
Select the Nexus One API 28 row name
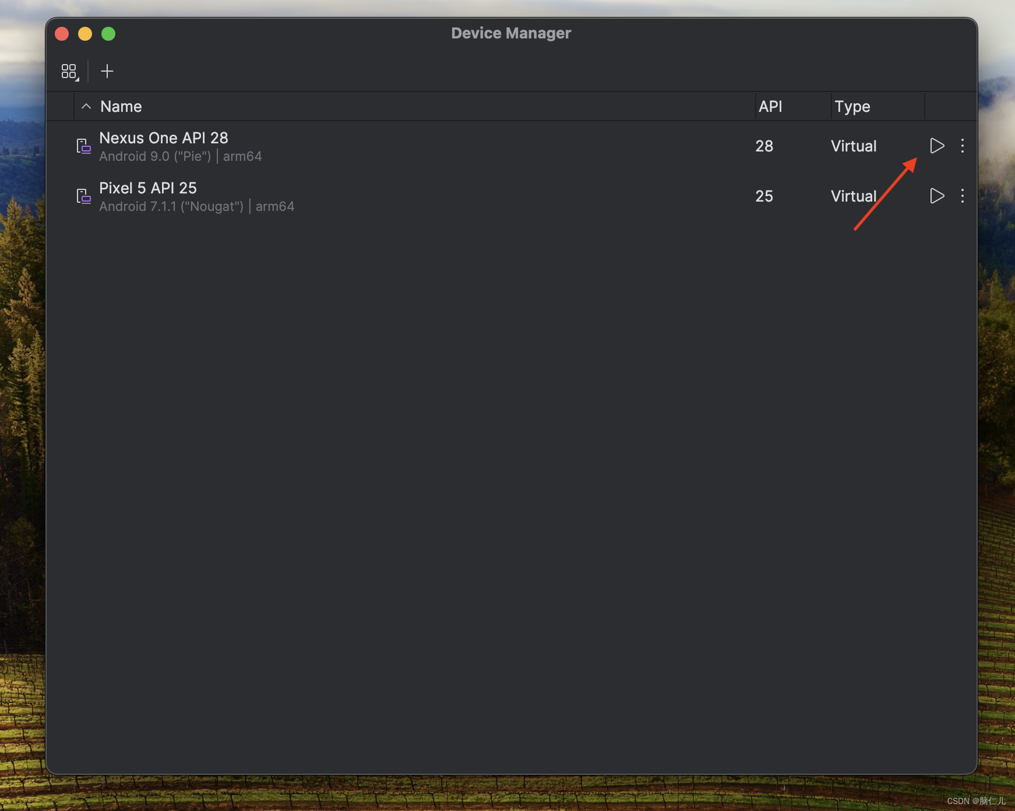[164, 138]
